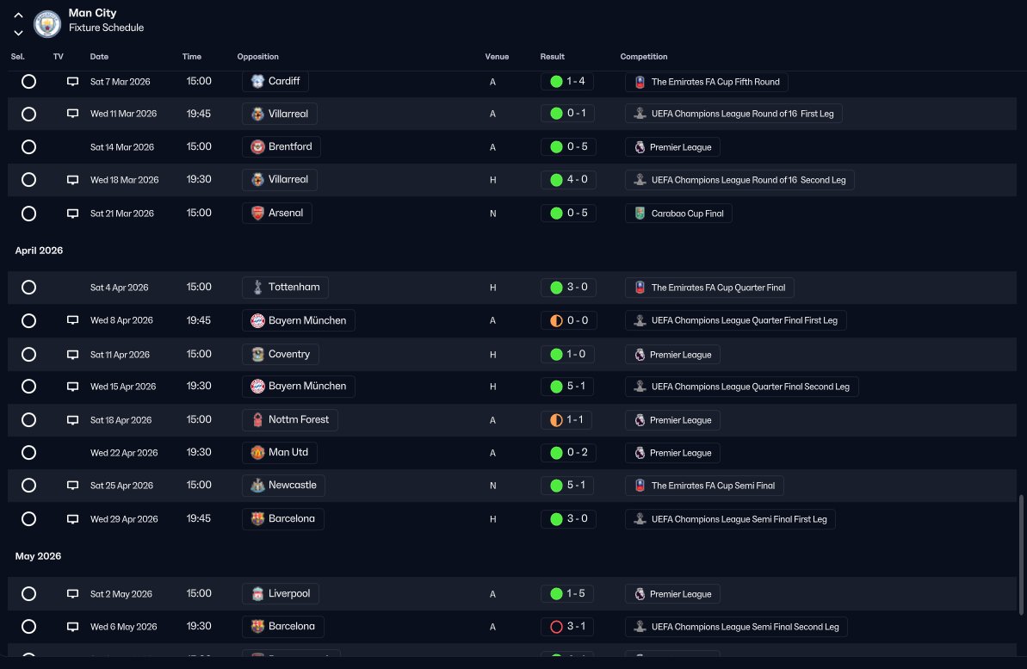Viewport: 1027px width, 669px height.
Task: Click the TV icon on the Nottm Forest row
Action: [x=72, y=420]
